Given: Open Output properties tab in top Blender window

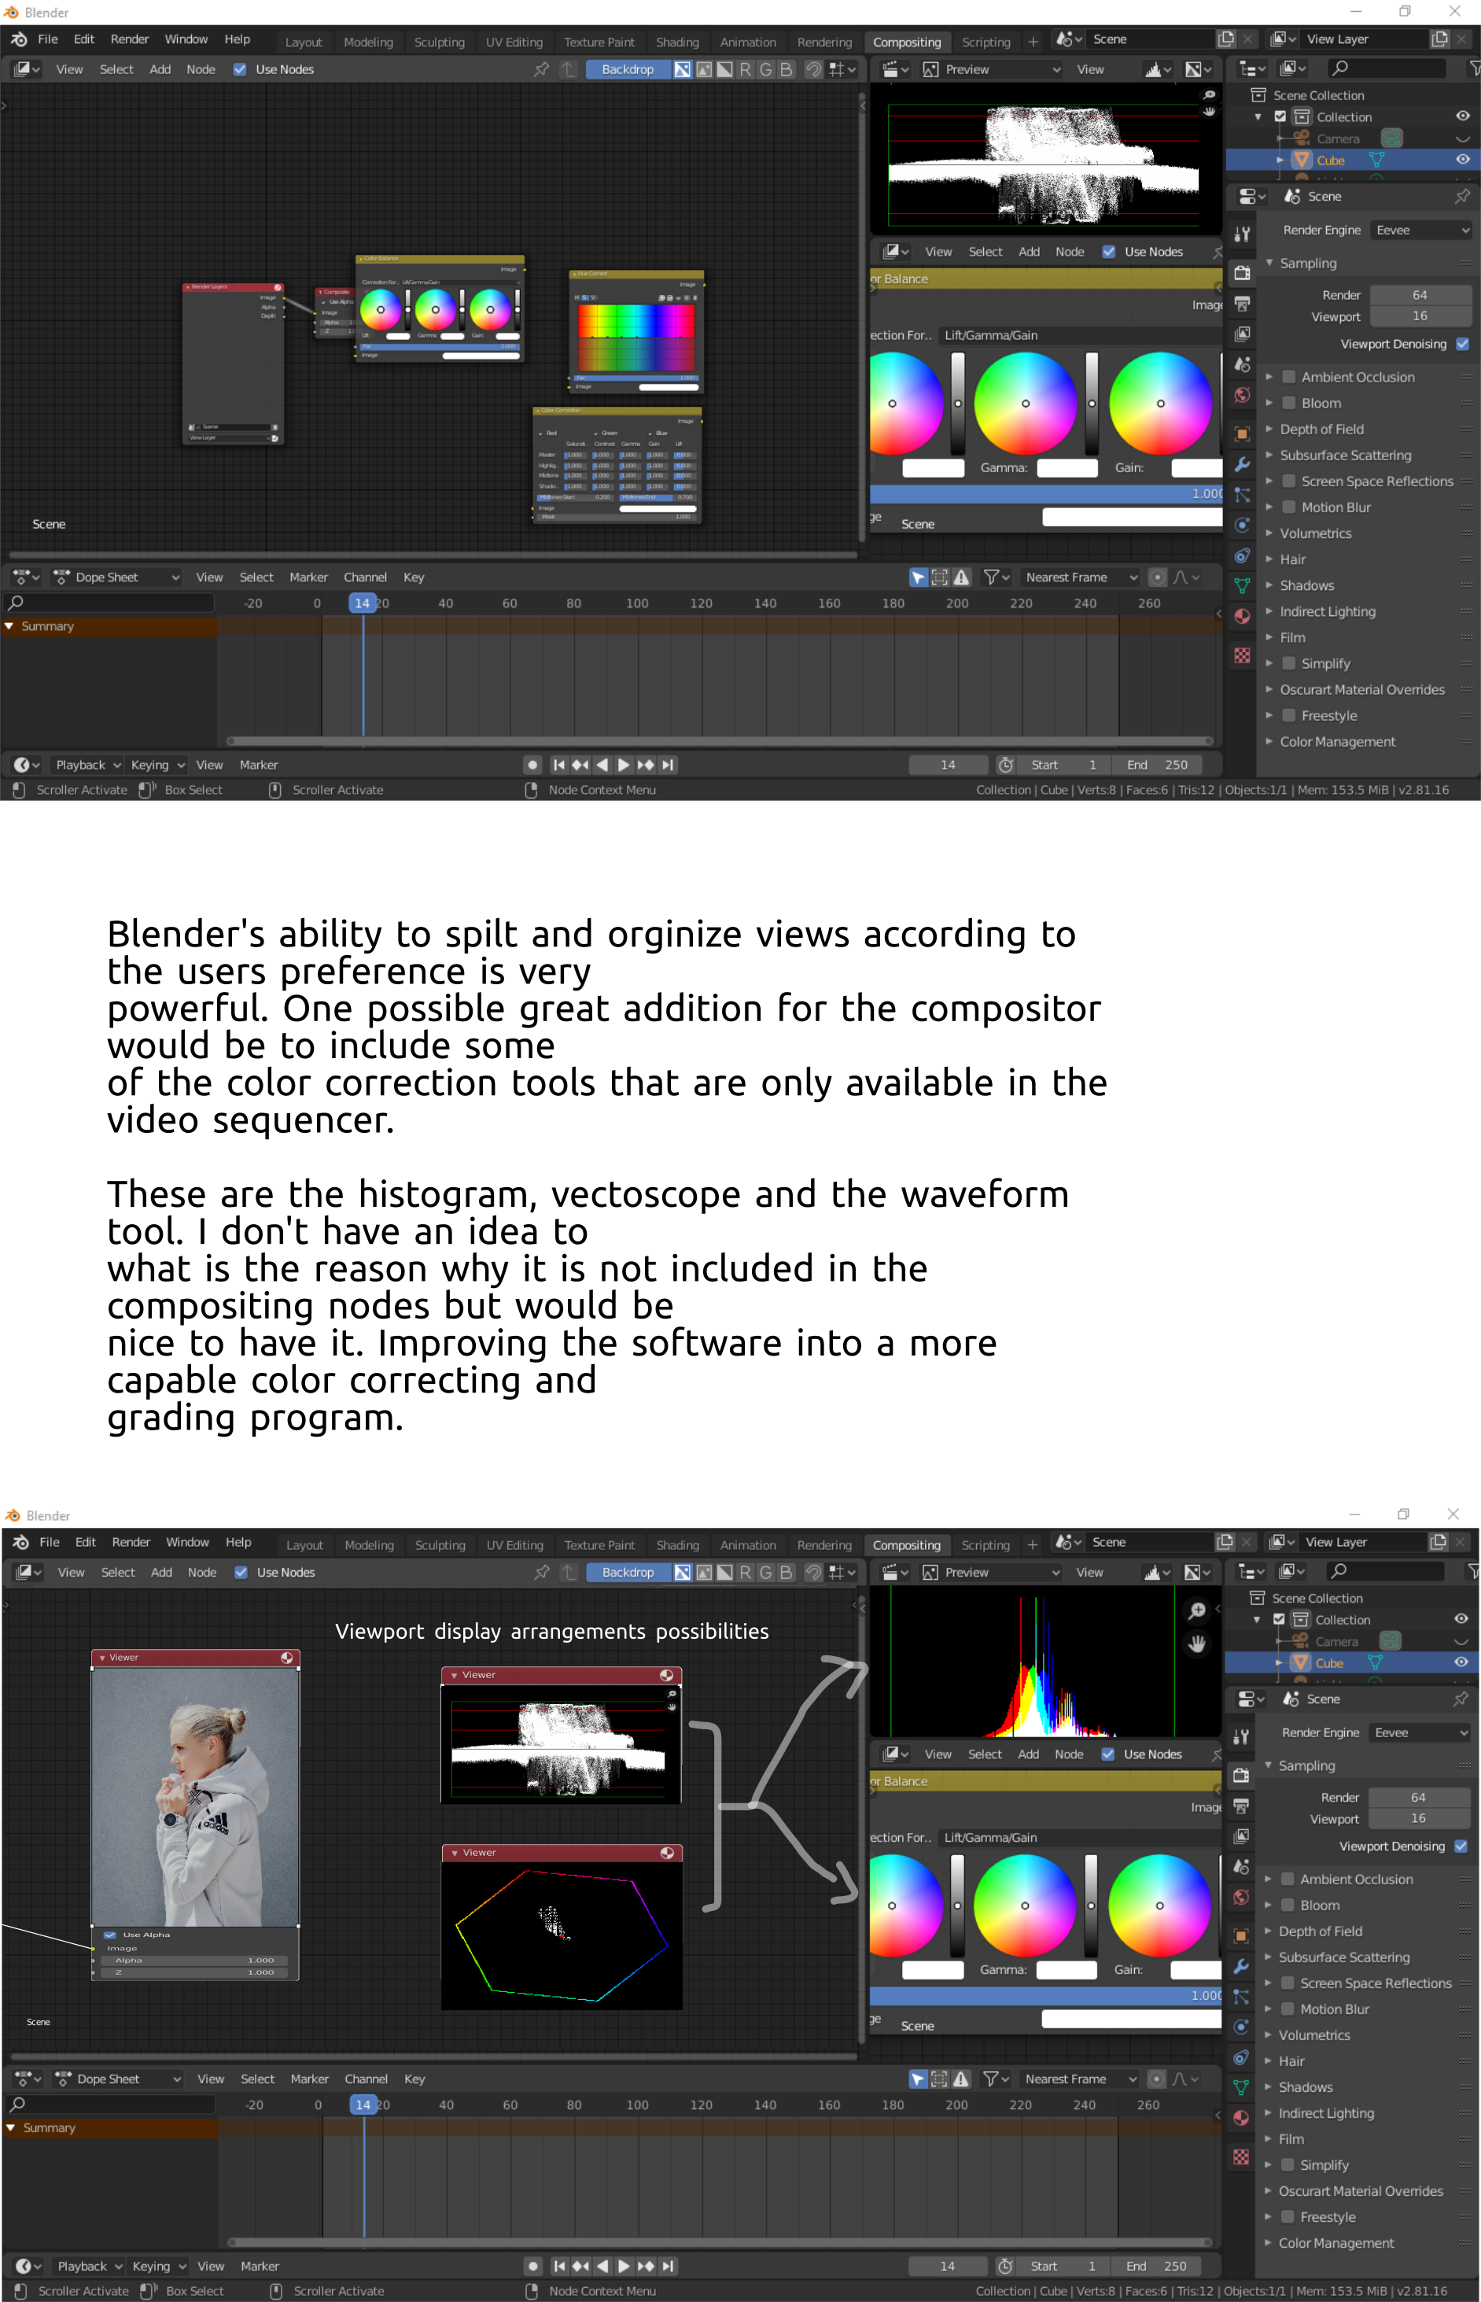Looking at the screenshot, I should (x=1242, y=304).
